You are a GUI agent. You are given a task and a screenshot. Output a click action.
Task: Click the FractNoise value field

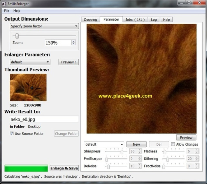(191, 166)
